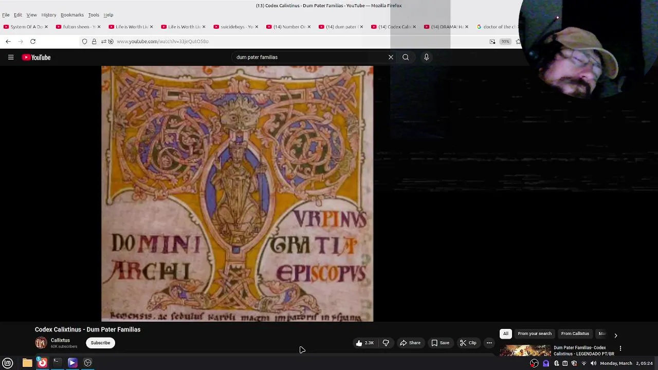Viewport: 658px width, 370px height.
Task: Click the YouTube search input field
Action: (x=308, y=57)
